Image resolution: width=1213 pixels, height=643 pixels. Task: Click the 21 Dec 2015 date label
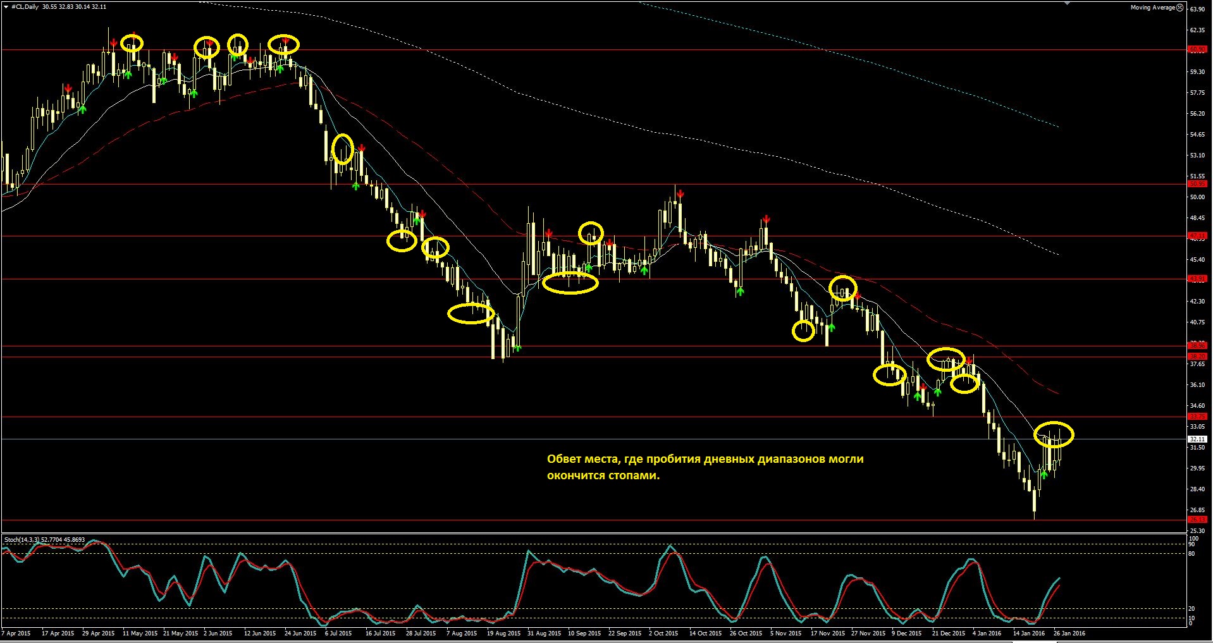click(949, 633)
